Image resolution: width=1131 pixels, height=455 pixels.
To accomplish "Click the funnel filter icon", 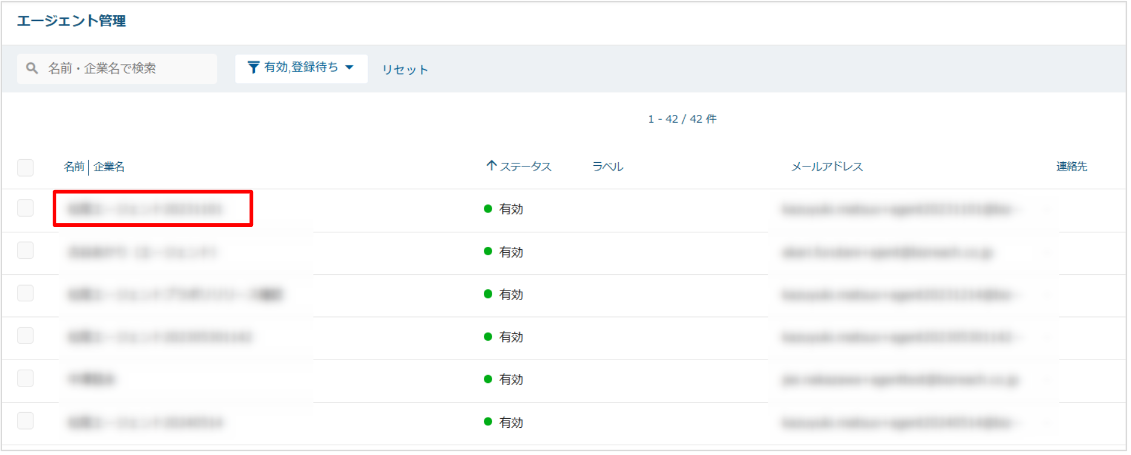I will click(254, 68).
